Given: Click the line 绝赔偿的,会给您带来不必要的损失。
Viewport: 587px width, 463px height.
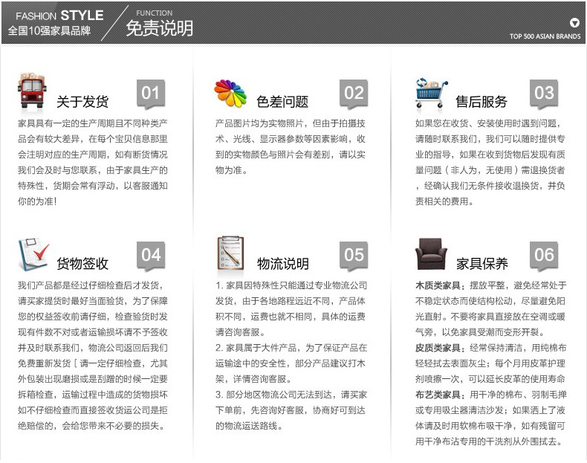Looking at the screenshot, I should pyautogui.click(x=91, y=426).
